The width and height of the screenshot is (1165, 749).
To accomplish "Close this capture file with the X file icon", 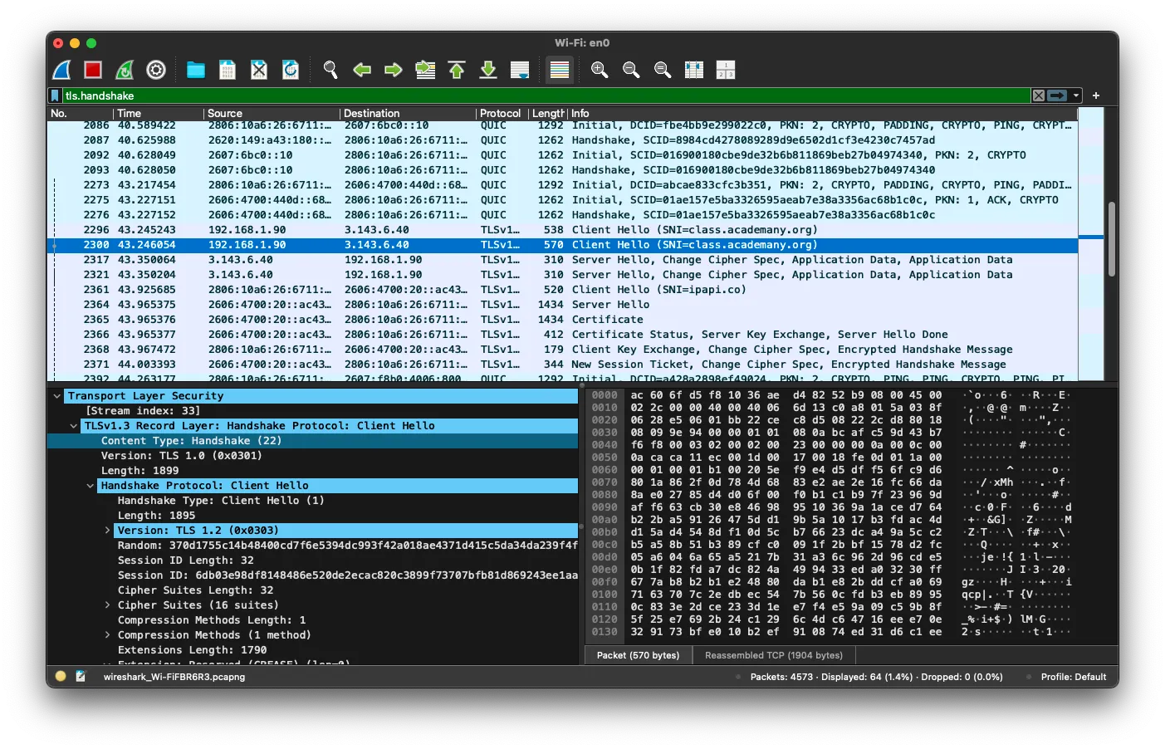I will tap(259, 71).
